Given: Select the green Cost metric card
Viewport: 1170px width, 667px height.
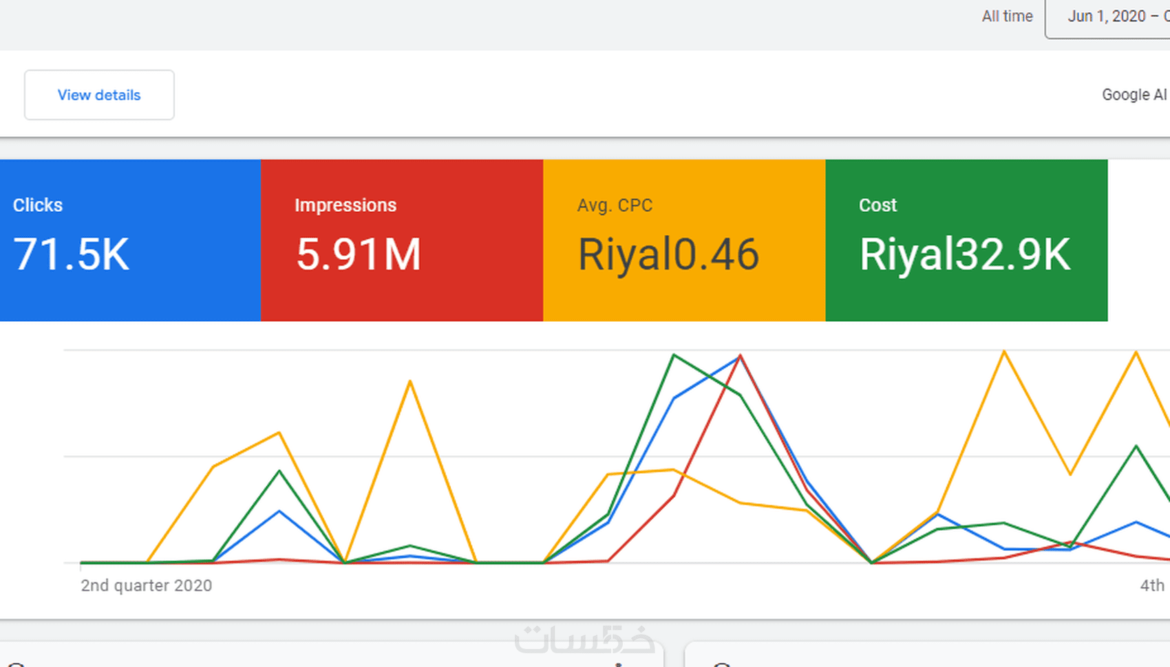Looking at the screenshot, I should (967, 240).
